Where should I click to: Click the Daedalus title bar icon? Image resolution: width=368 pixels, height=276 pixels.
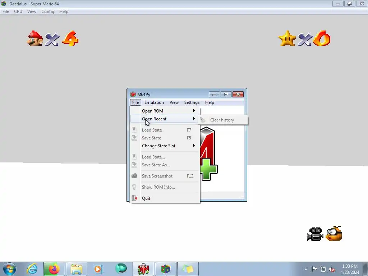4,4
